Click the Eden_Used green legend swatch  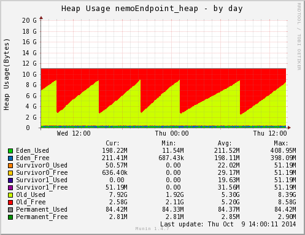(x=10, y=151)
